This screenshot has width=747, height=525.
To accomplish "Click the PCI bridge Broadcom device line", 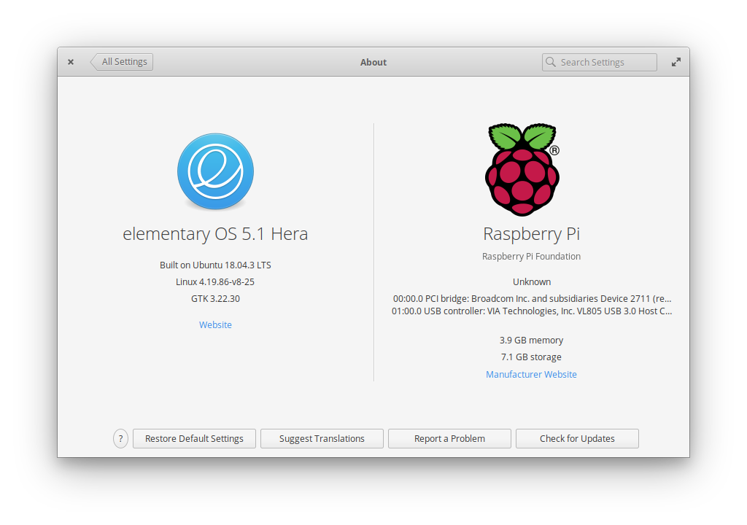I will coord(532,298).
